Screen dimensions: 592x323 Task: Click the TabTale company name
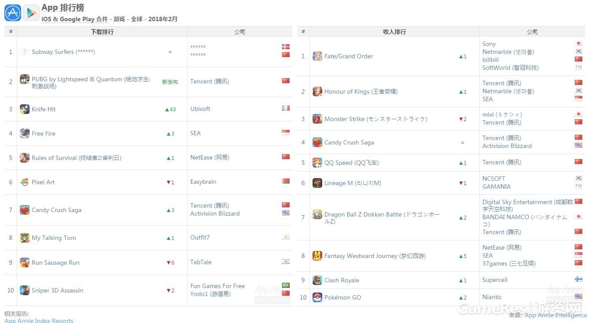[201, 262]
